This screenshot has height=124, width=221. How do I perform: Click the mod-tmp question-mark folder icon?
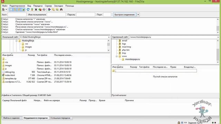[x=120, y=47]
